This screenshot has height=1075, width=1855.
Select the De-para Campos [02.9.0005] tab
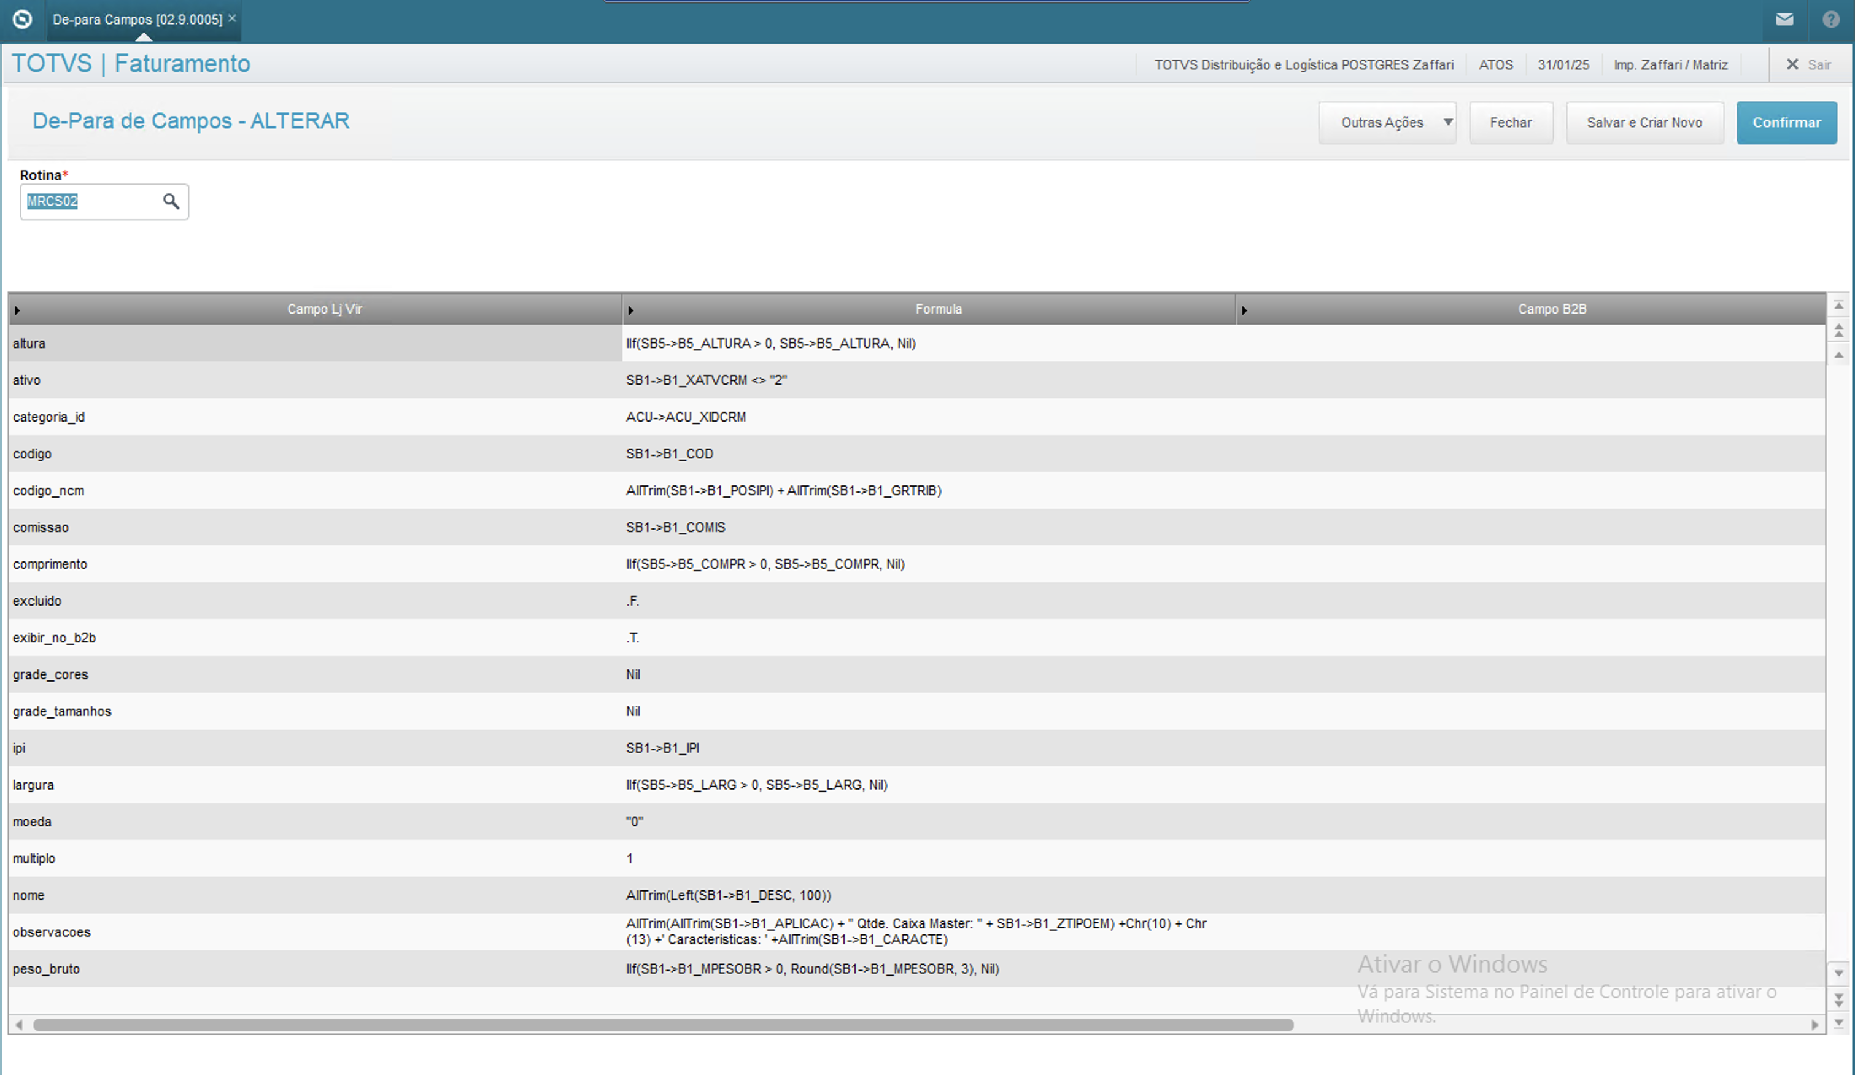tap(137, 19)
